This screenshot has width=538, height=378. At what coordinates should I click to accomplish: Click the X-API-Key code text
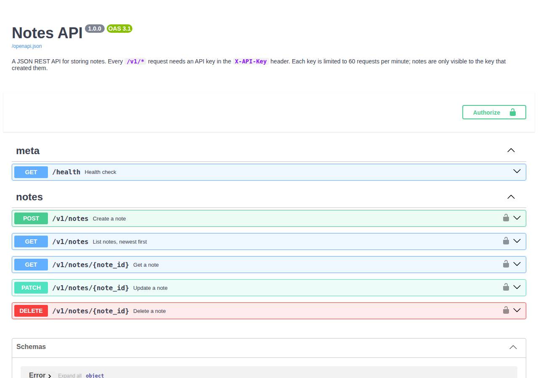tap(251, 61)
